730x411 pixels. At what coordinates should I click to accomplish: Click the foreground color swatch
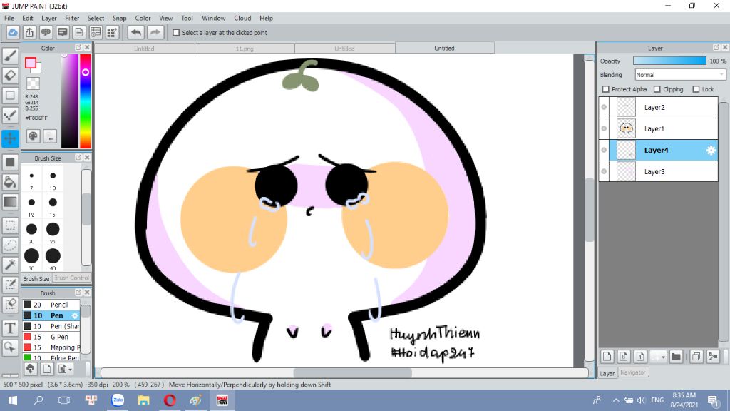pyautogui.click(x=31, y=63)
